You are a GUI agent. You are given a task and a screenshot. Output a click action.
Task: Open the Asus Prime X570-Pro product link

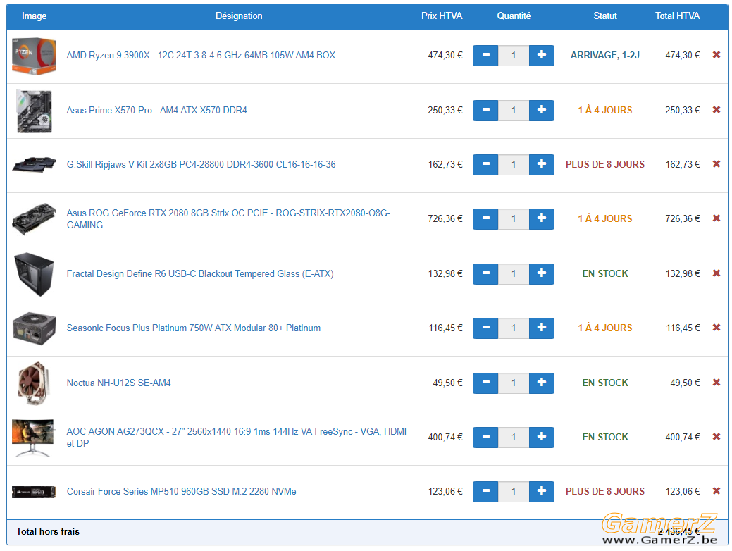coord(157,110)
